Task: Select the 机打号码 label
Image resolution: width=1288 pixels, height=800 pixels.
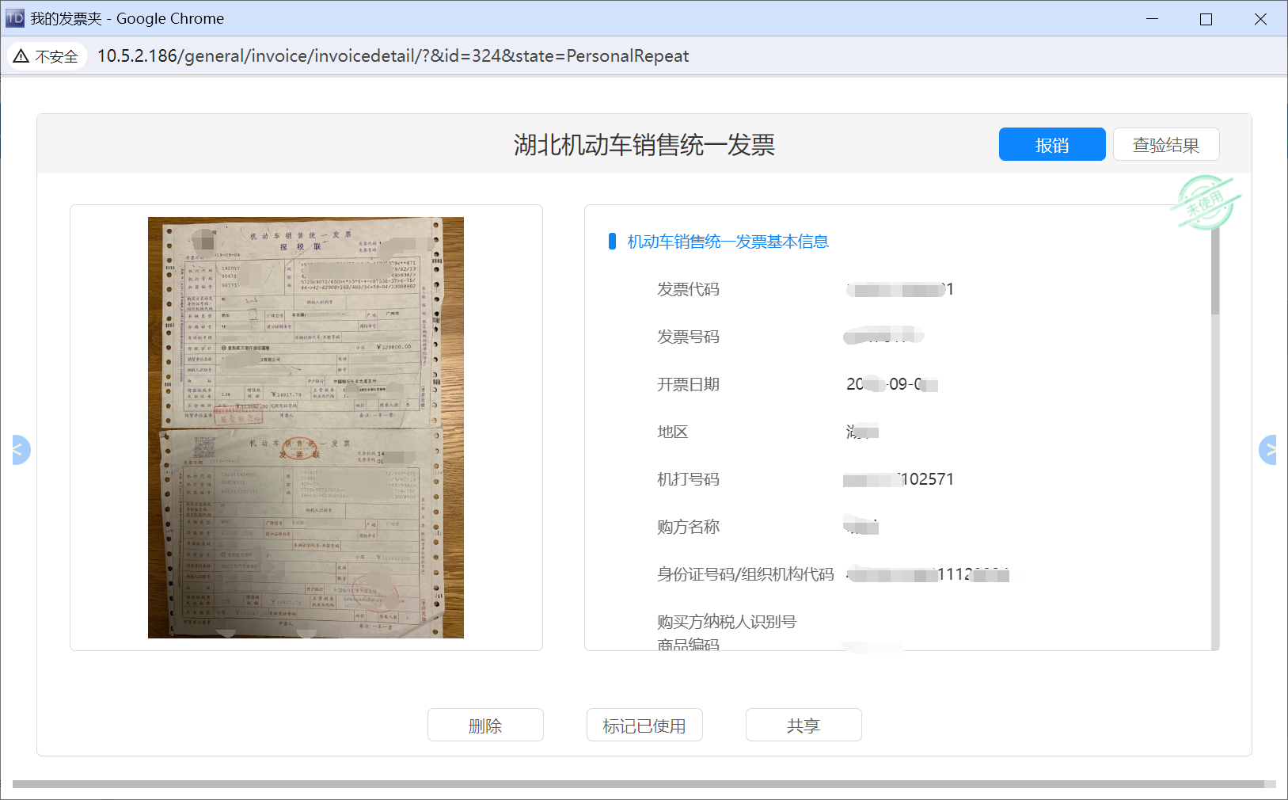Action: pos(688,479)
